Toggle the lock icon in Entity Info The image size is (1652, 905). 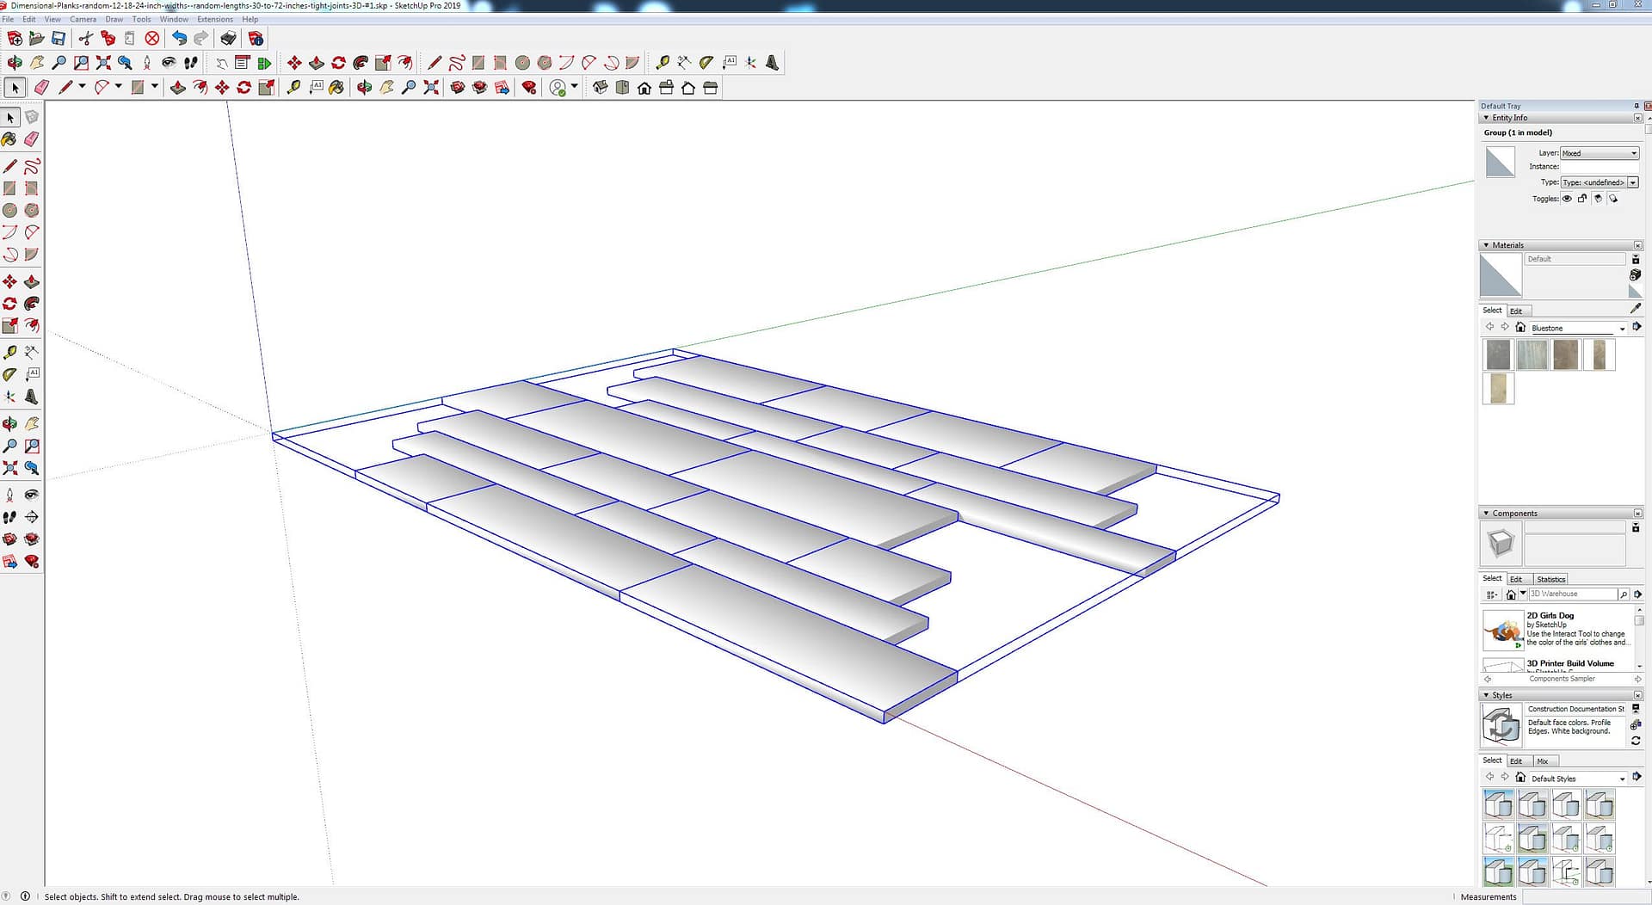coord(1582,199)
